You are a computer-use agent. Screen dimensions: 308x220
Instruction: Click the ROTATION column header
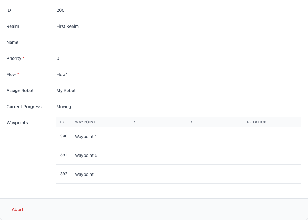(x=257, y=122)
